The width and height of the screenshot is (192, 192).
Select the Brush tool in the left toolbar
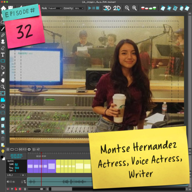(x=3, y=29)
